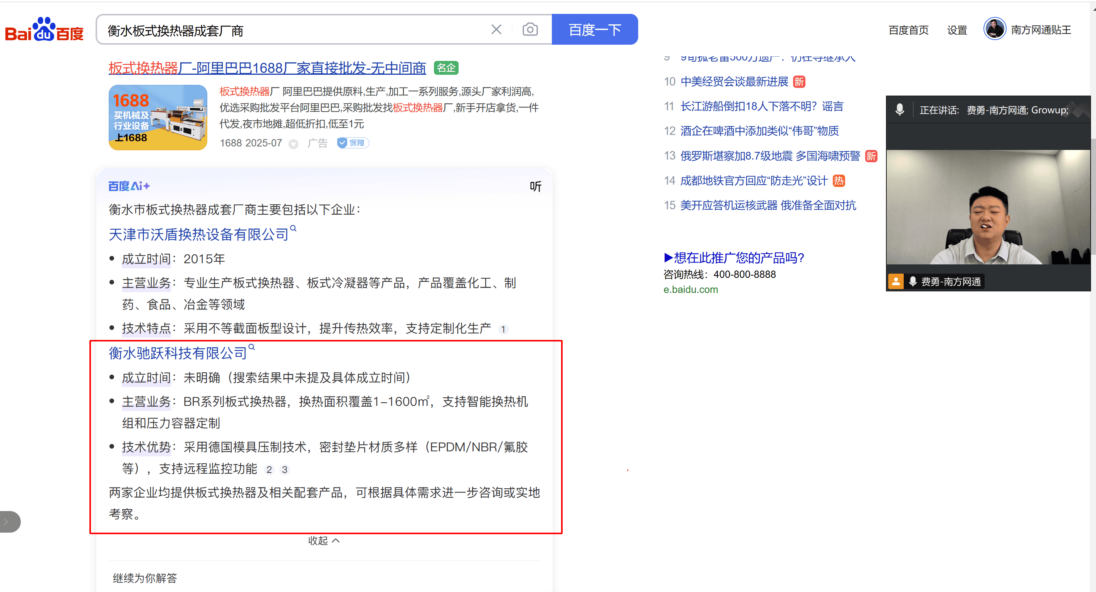Click microphone icon beside 费勇-南方网通 label
Viewport: 1096px width, 592px height.
[x=913, y=281]
